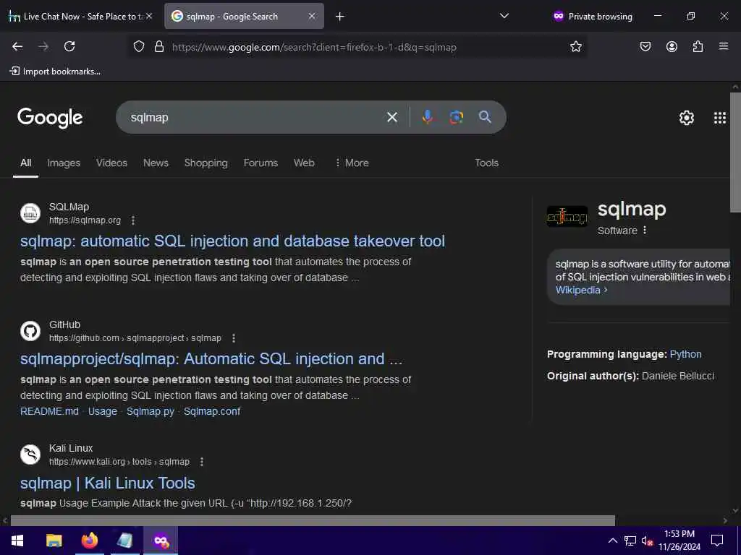Open the search Tools options
Viewport: 741px width, 555px height.
click(487, 163)
